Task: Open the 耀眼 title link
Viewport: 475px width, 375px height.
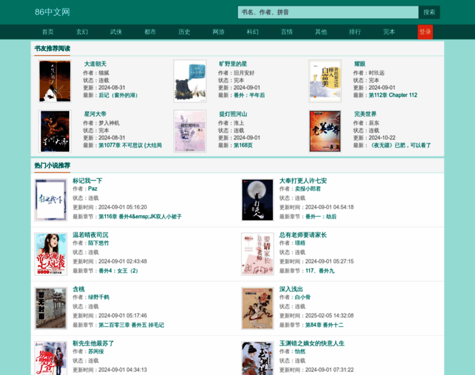Action: 359,64
